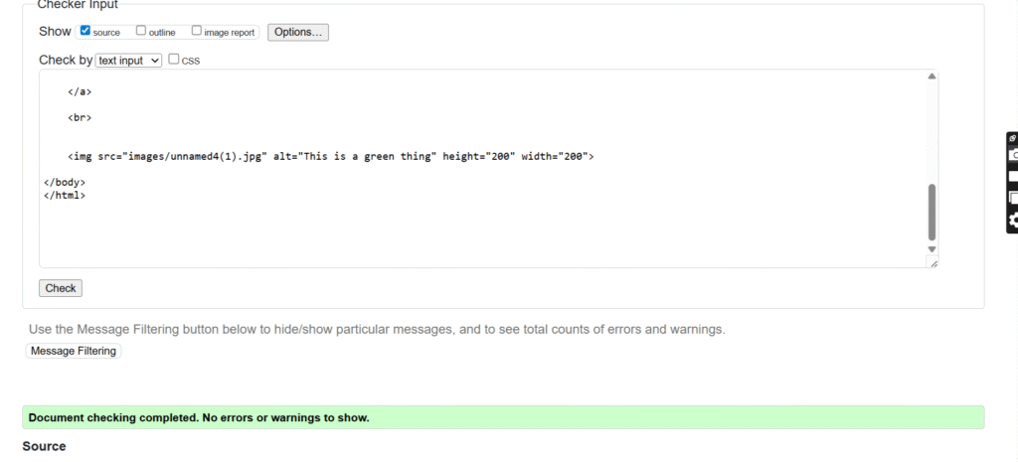The image size is (1018, 462).
Task: Click the textarea scrollbar down arrow
Action: coord(932,248)
